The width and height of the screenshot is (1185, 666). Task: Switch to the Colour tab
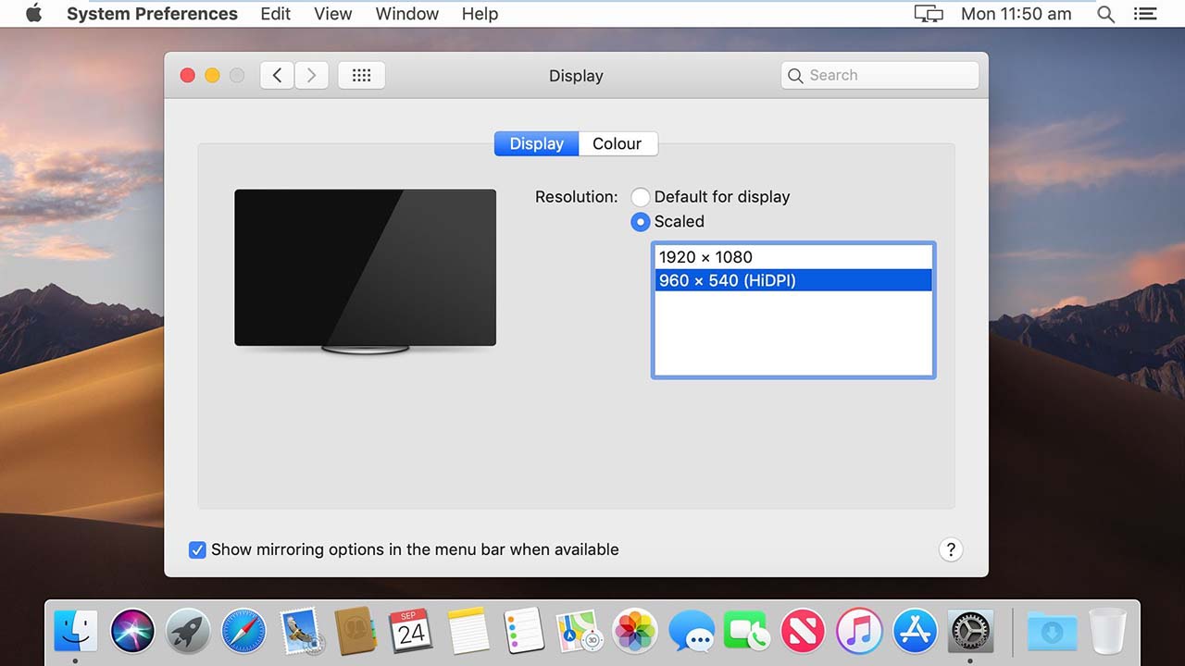click(x=617, y=143)
